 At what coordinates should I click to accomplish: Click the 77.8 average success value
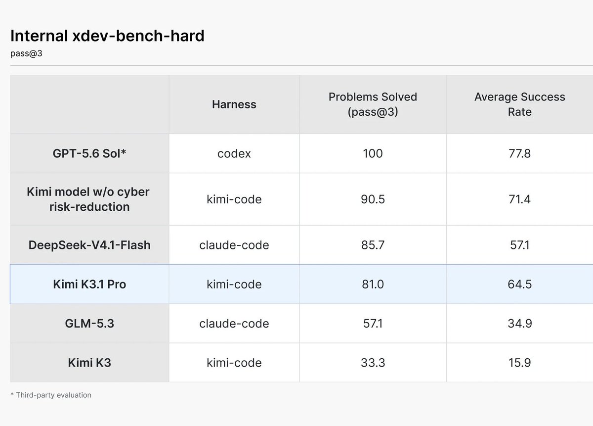click(520, 153)
